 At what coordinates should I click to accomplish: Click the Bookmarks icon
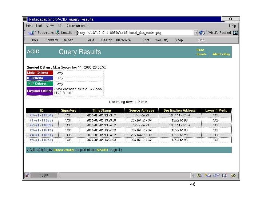31,32
